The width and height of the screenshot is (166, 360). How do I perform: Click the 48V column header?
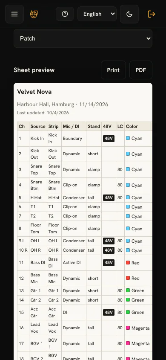point(109,126)
